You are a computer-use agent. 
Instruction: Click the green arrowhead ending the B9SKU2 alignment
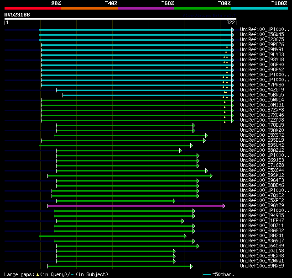click(x=211, y=176)
